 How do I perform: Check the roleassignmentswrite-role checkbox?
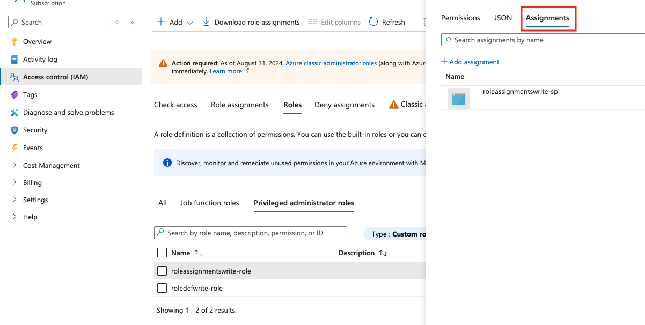[162, 271]
